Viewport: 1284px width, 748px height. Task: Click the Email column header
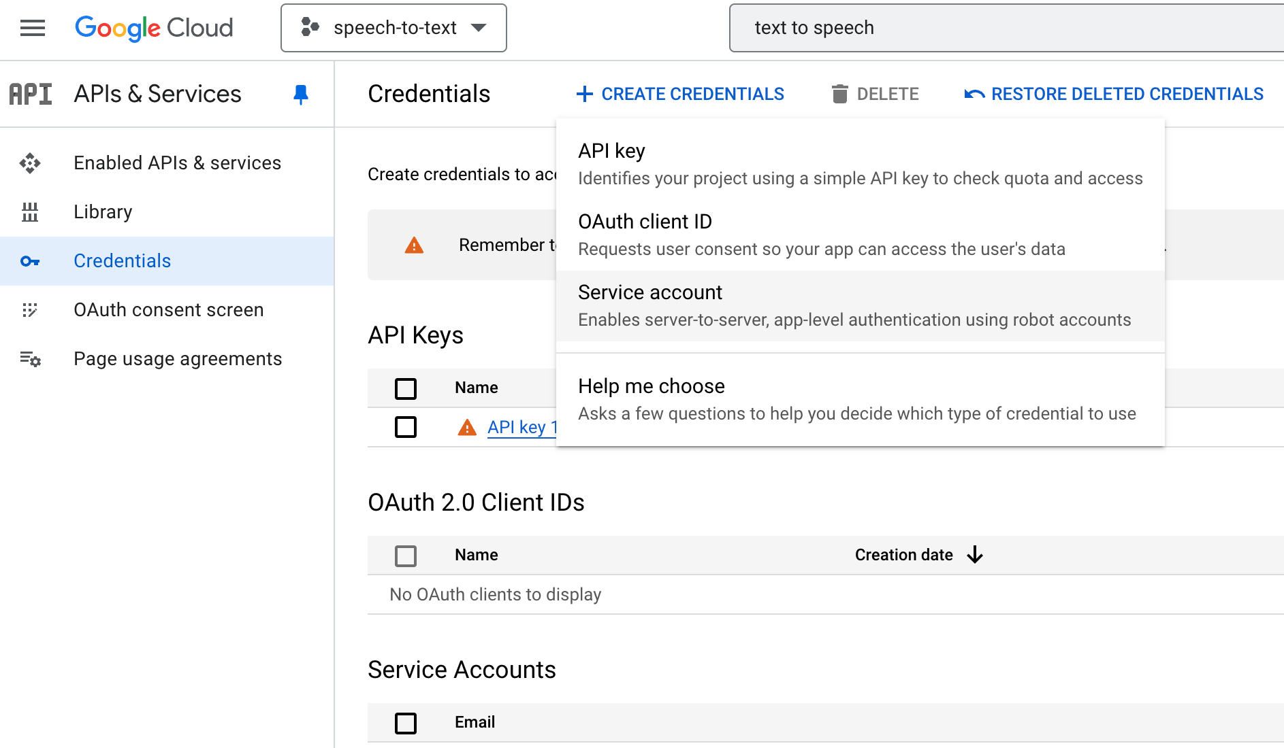pos(475,722)
